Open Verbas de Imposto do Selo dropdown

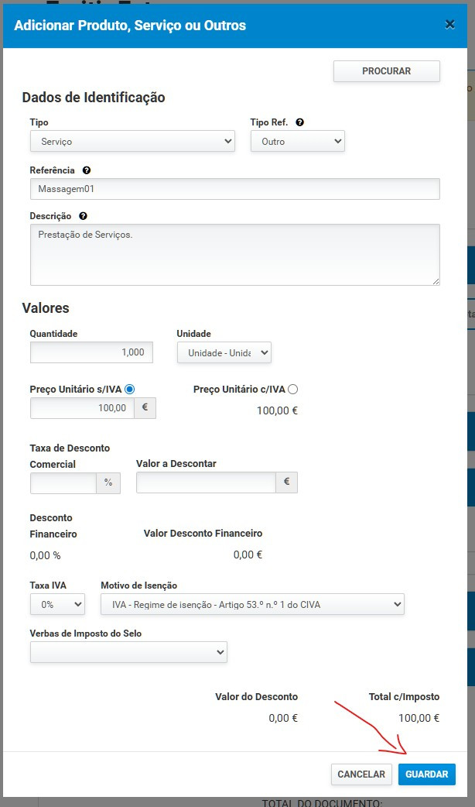(x=128, y=653)
